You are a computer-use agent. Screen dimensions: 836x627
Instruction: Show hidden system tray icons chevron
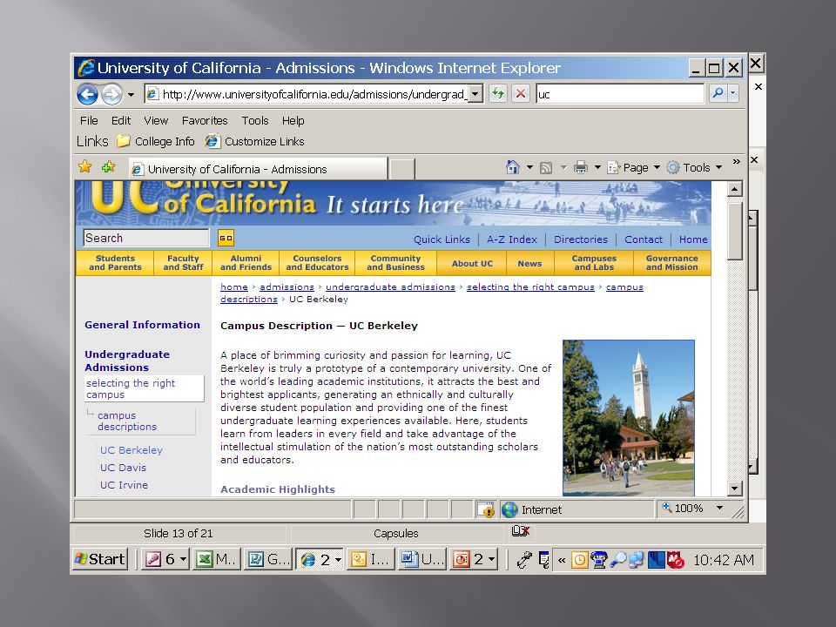(x=562, y=560)
